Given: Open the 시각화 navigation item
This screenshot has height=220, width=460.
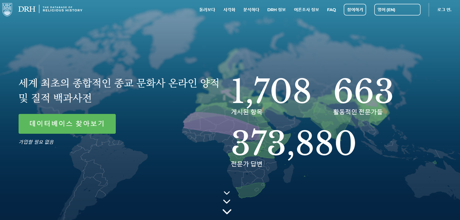Looking at the screenshot, I should click(229, 10).
